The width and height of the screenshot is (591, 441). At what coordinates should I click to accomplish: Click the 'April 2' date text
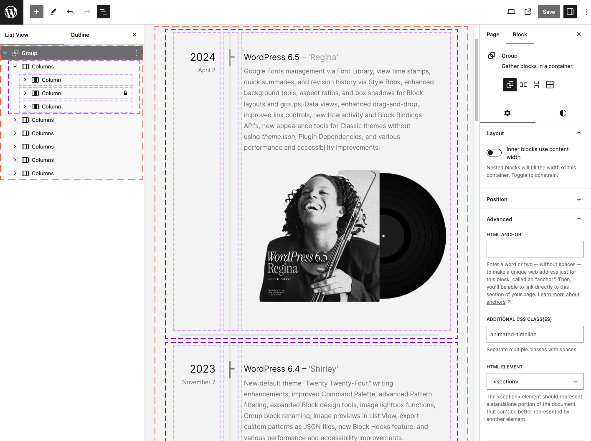pyautogui.click(x=207, y=70)
